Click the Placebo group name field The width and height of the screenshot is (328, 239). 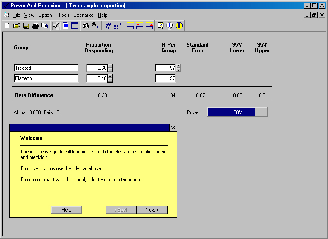point(46,78)
